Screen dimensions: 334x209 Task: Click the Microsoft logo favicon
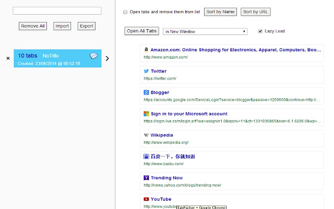(146, 114)
